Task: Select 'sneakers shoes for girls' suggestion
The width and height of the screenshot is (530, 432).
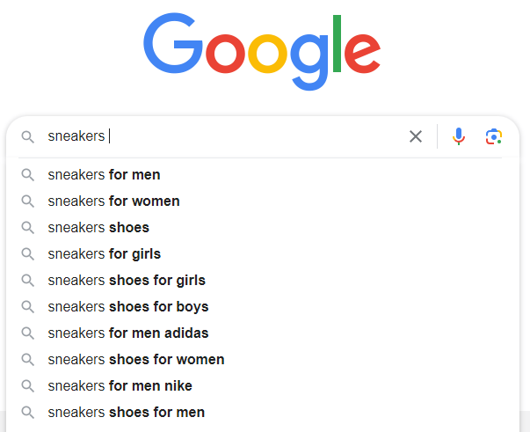Action: click(127, 280)
